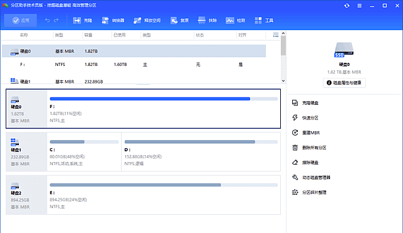Select the 硬盘1 disk block in map
403x233 pixels.
26,152
